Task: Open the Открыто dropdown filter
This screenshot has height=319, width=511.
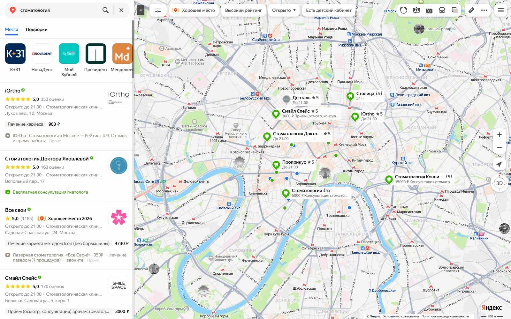Action: click(x=284, y=10)
